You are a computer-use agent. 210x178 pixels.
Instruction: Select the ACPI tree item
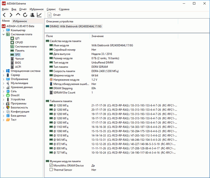click(x=18, y=67)
